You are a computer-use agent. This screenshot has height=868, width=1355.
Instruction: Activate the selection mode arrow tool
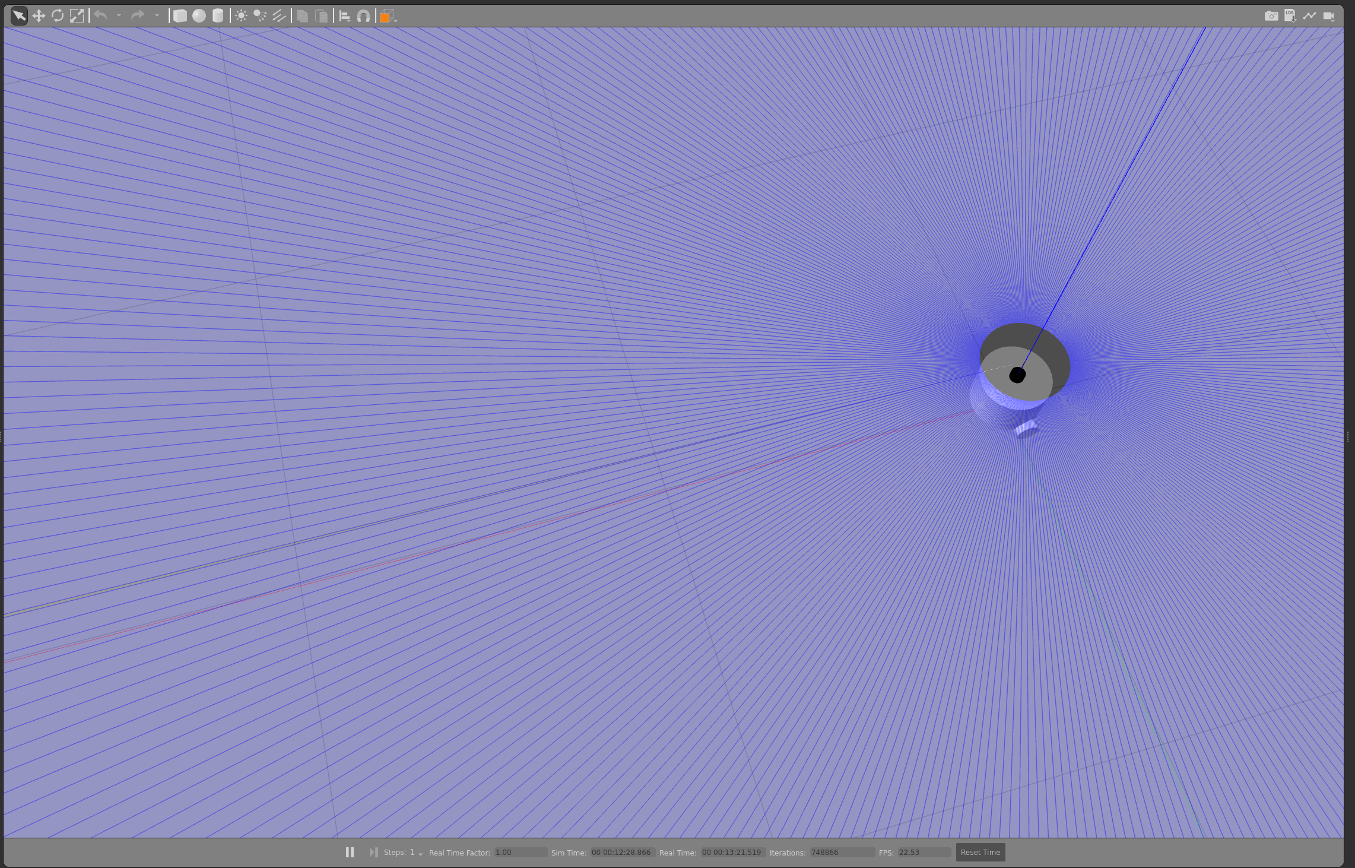pyautogui.click(x=19, y=16)
